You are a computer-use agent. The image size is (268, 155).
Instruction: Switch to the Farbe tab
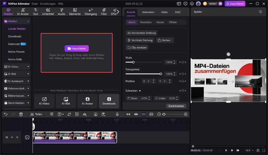pos(164,12)
